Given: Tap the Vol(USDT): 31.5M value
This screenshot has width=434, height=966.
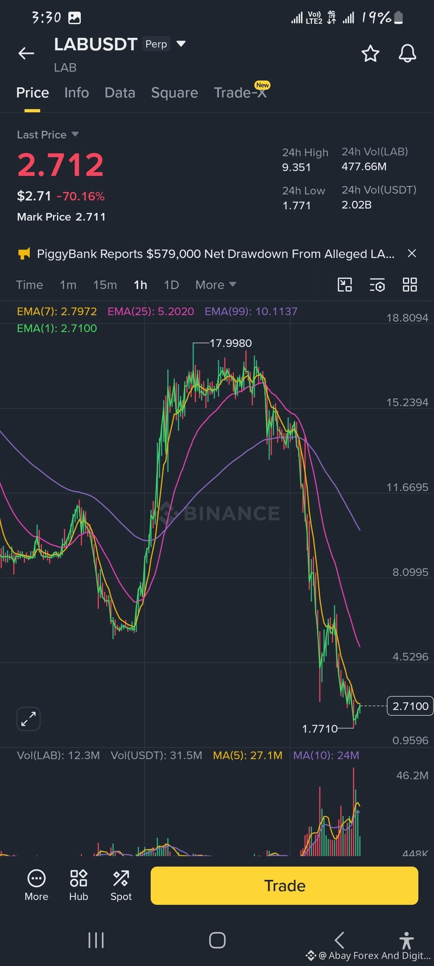Looking at the screenshot, I should point(156,755).
